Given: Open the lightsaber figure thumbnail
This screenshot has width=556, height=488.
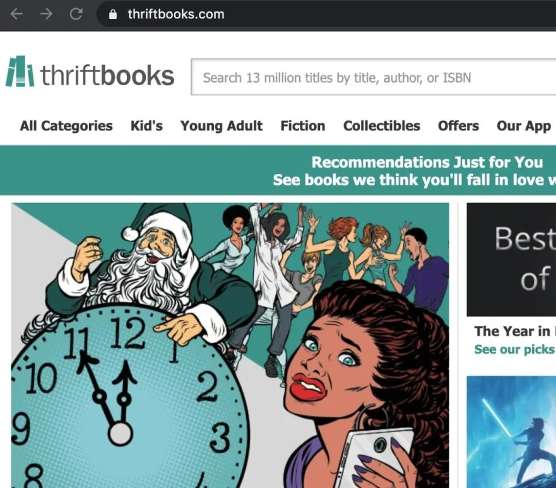Looking at the screenshot, I should (x=511, y=432).
